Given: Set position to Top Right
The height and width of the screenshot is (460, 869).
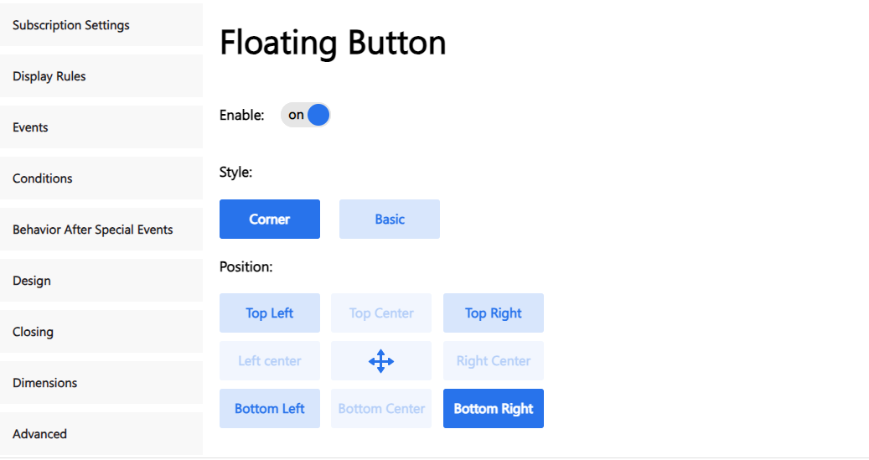Looking at the screenshot, I should [494, 313].
